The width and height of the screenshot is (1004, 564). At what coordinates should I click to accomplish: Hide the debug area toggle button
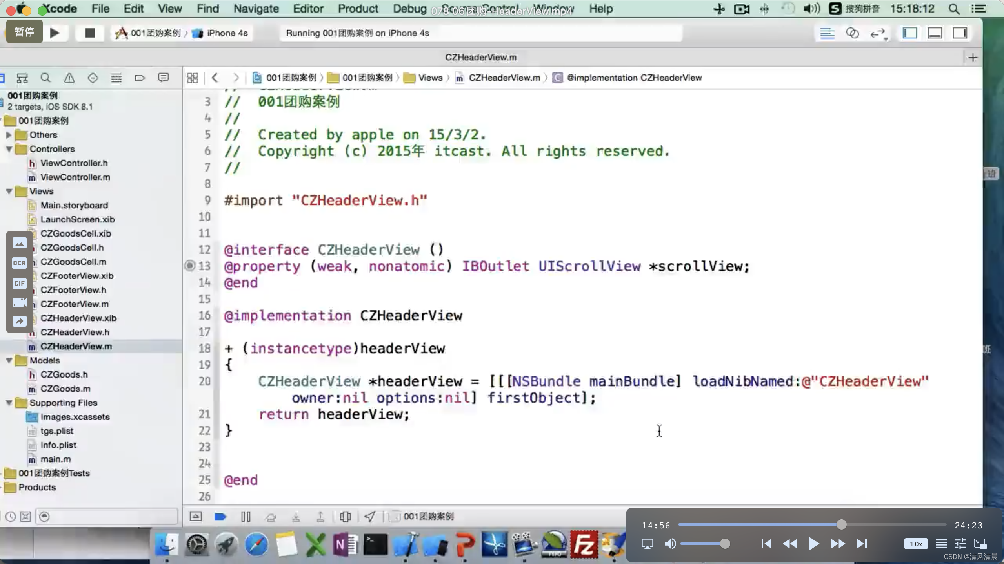click(x=195, y=517)
